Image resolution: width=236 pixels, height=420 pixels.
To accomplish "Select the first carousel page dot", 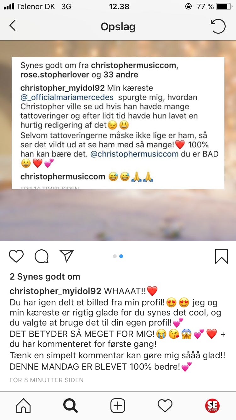I will coord(115,256).
